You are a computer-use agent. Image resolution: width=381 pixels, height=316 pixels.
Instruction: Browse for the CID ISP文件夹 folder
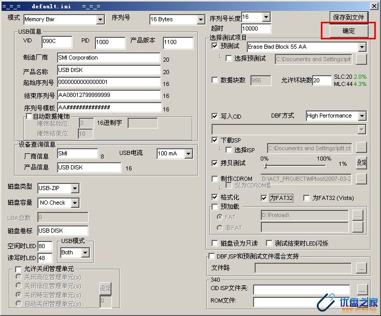click(x=361, y=290)
